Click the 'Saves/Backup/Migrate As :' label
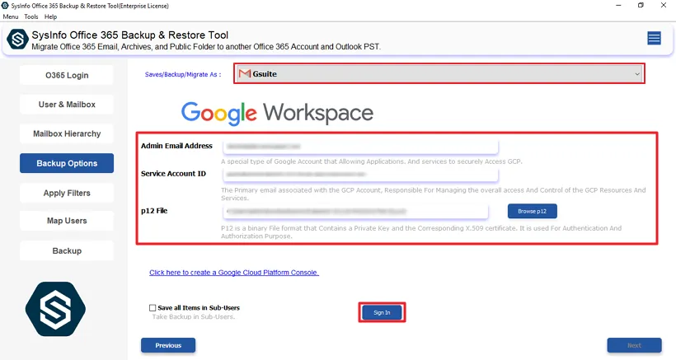Viewport: 676px width, 360px height. (x=183, y=74)
